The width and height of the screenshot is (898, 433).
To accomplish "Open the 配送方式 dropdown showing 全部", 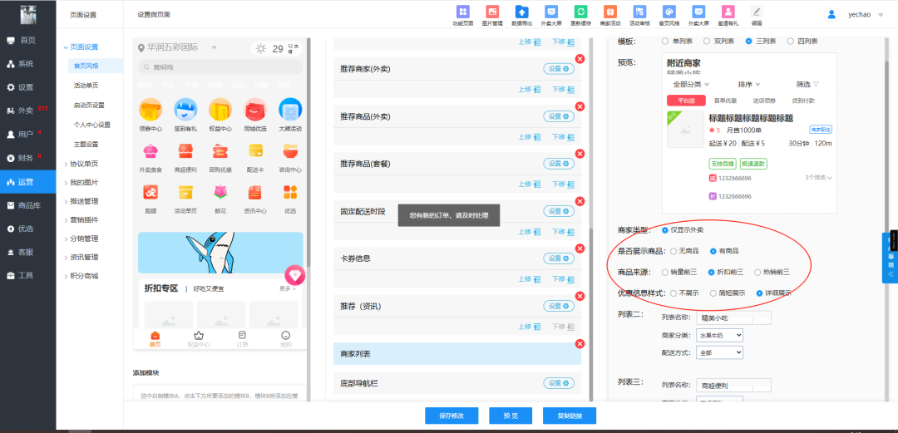I will tap(722, 352).
